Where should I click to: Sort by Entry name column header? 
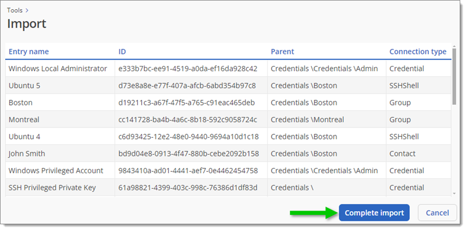tap(29, 52)
